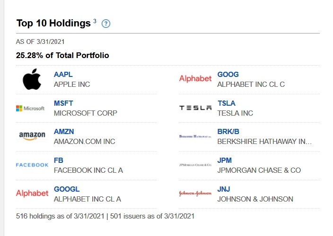Open the FB ticker link
The height and width of the screenshot is (236, 333).
58,160
